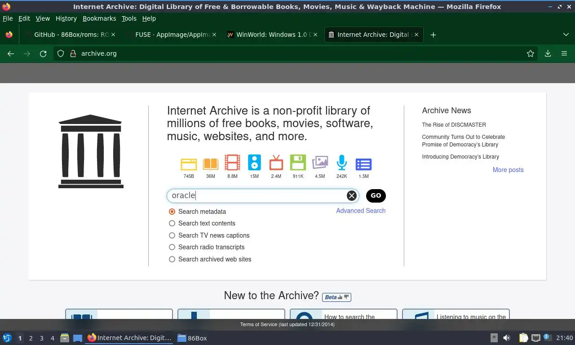Click the show desktop icon in taskbar
575x345 pixels.
(x=78, y=338)
